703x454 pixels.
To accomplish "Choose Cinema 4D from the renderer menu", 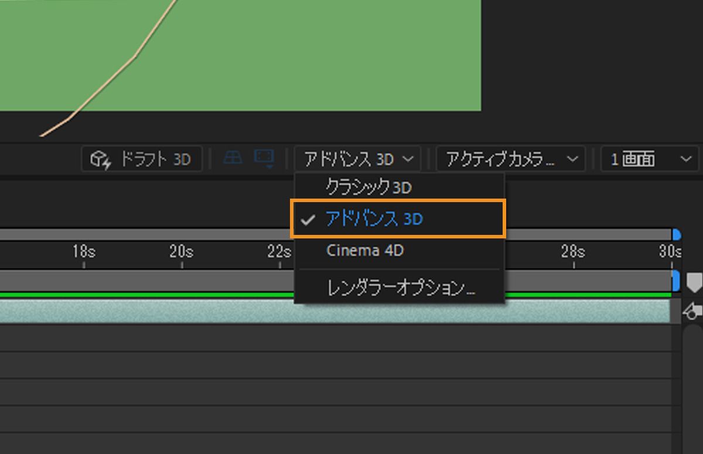I will [364, 251].
